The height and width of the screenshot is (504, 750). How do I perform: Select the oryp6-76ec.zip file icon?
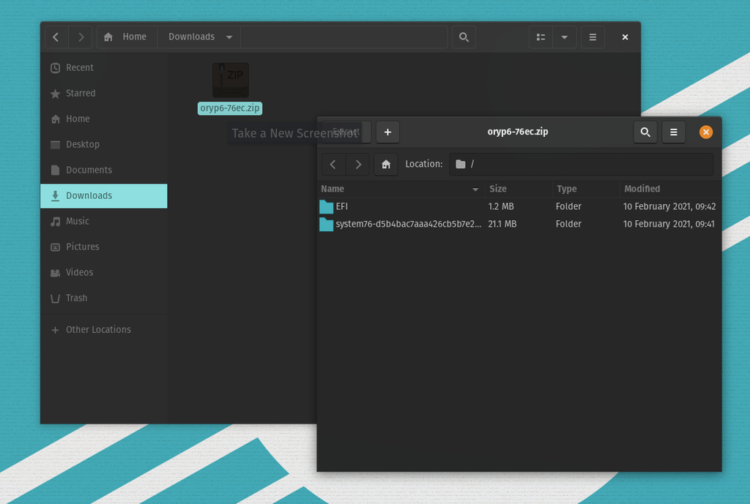coord(230,80)
